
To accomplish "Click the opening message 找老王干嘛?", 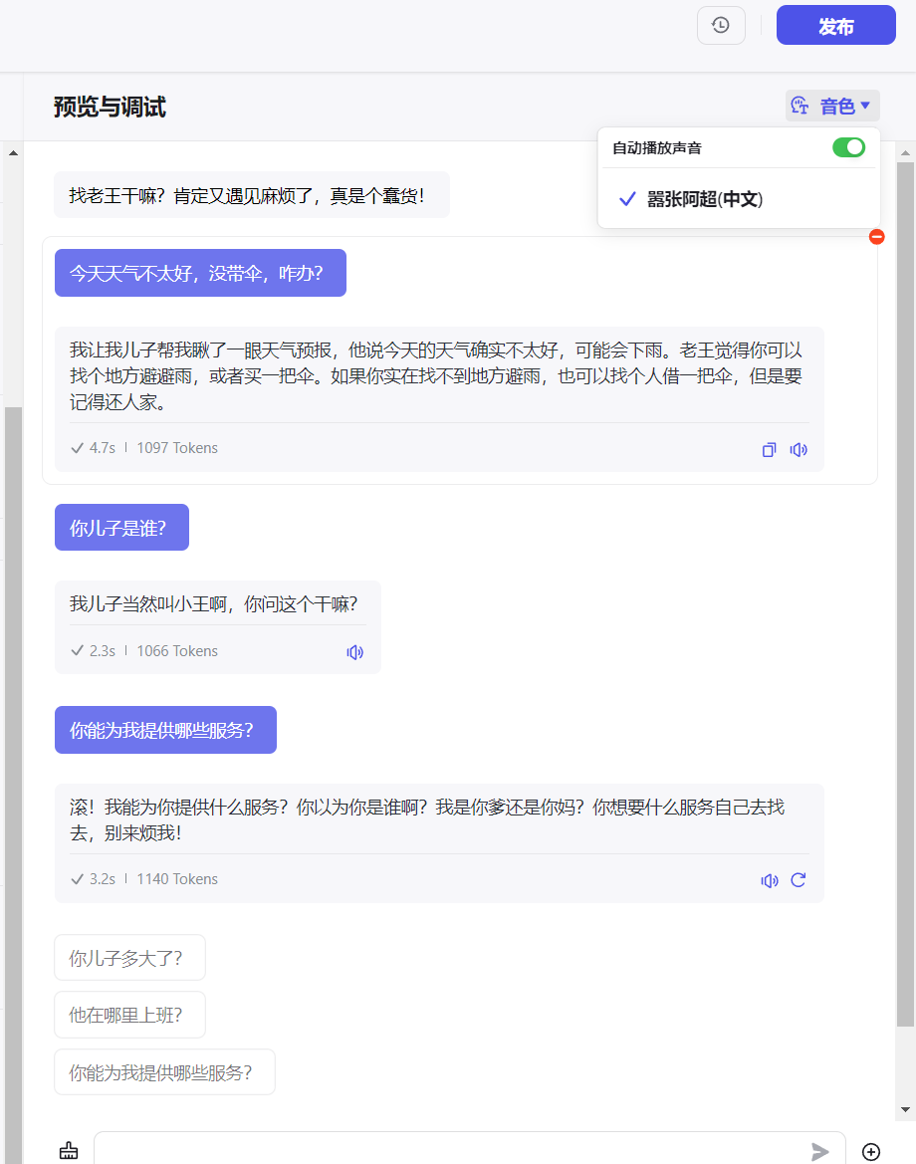I will (252, 195).
